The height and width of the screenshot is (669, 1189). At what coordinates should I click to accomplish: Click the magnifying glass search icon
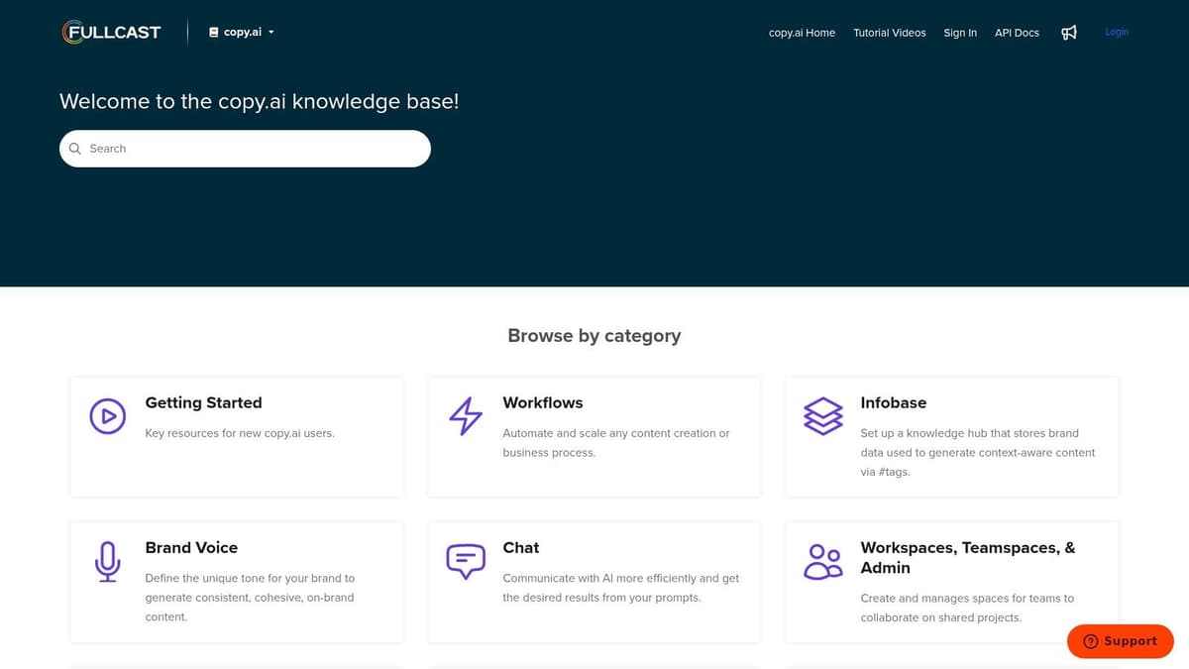pyautogui.click(x=75, y=149)
